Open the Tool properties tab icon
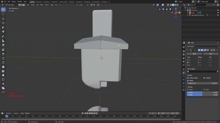This screenshot has height=123, width=220. pos(184,47)
